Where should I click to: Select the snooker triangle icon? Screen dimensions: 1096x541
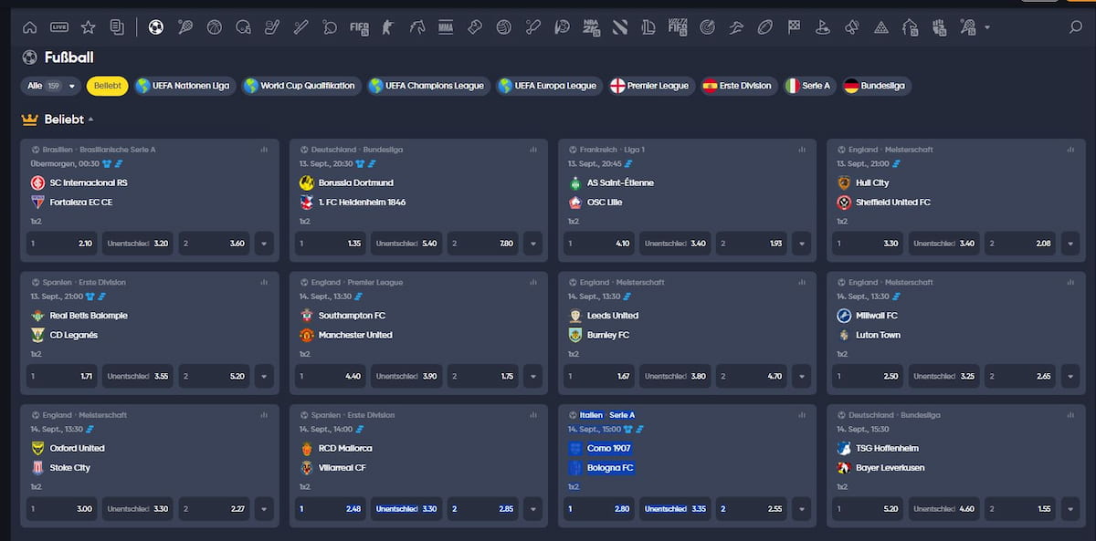click(880, 27)
